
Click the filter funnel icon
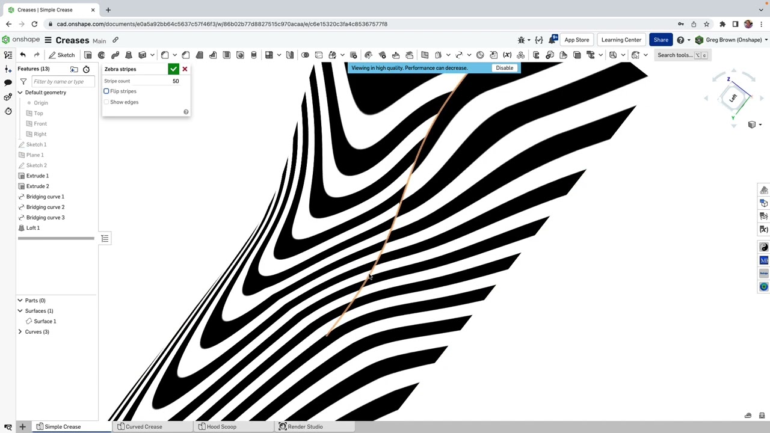(x=23, y=81)
